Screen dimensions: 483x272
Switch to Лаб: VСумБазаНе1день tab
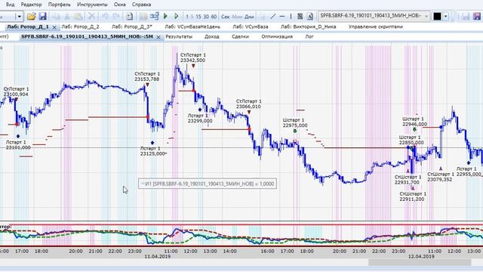point(192,27)
